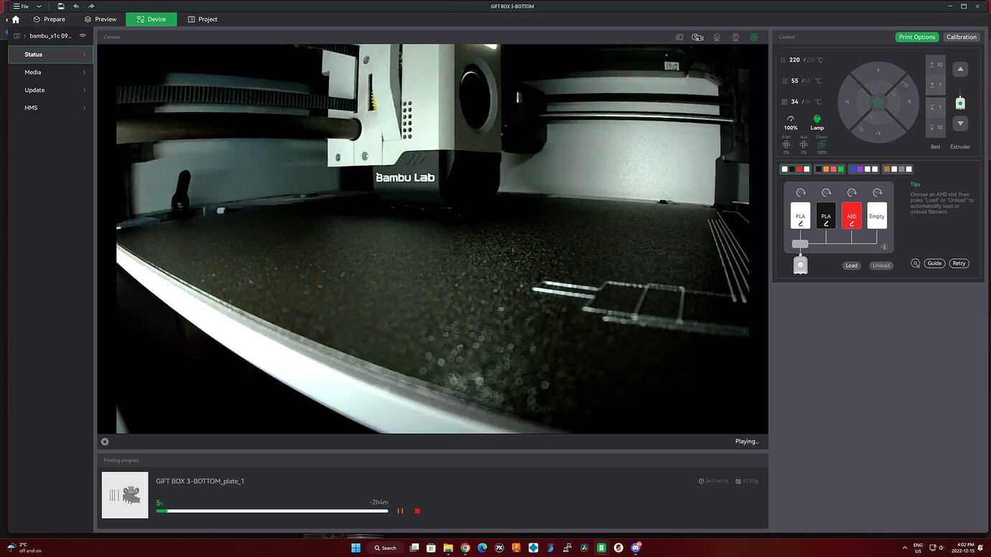Select the black PLA filament slot

(826, 216)
